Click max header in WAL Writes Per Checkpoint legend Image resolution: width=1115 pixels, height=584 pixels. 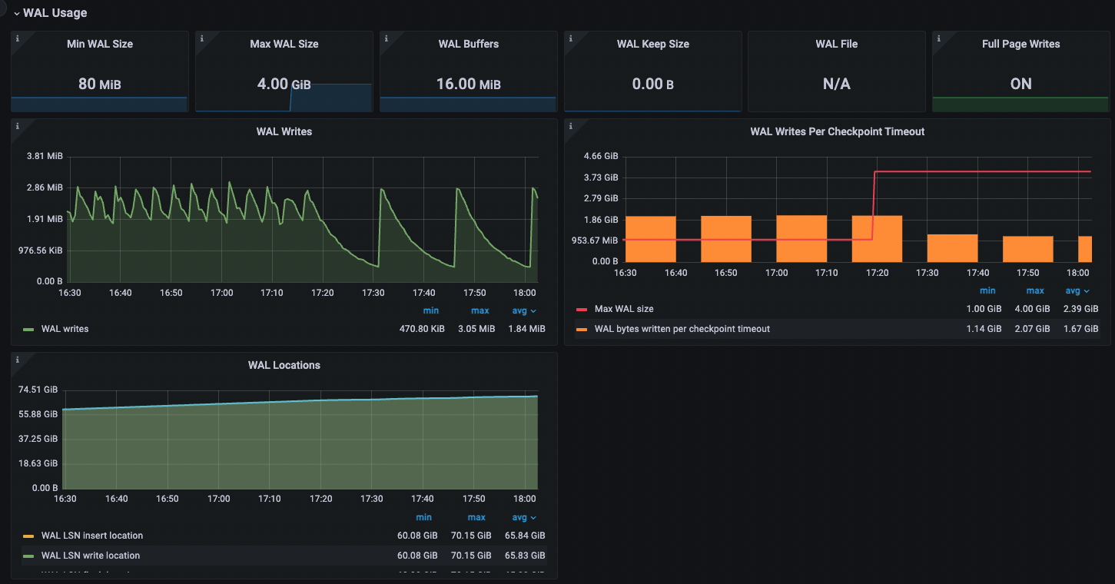[x=1034, y=290]
